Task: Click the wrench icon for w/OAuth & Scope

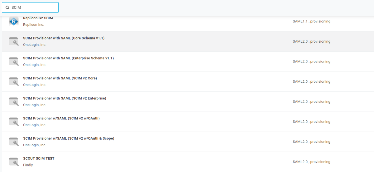Action: click(13, 142)
